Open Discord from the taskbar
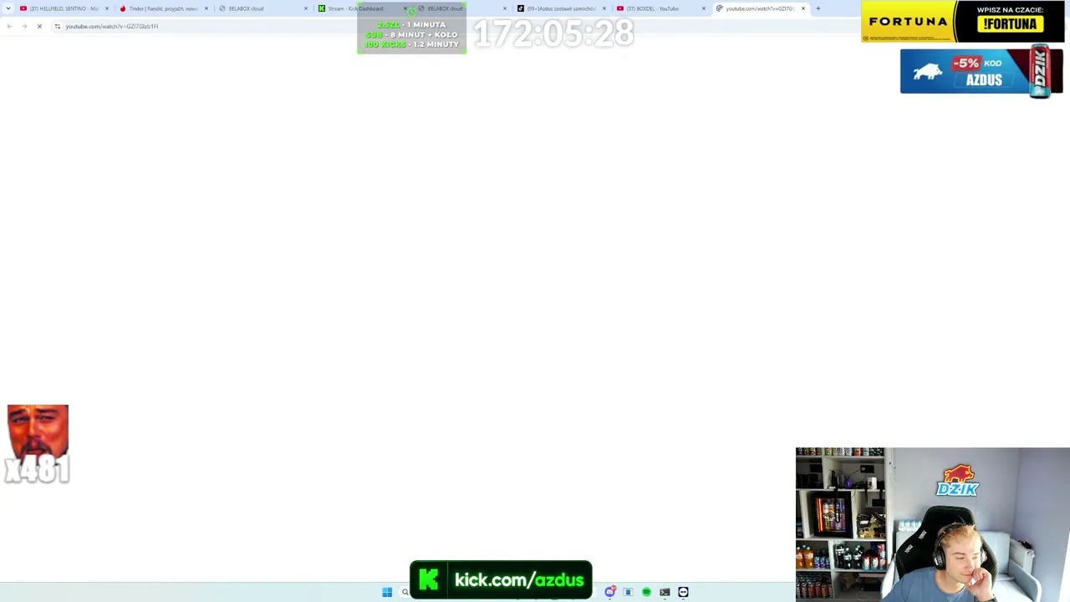The height and width of the screenshot is (602, 1070). 610,592
